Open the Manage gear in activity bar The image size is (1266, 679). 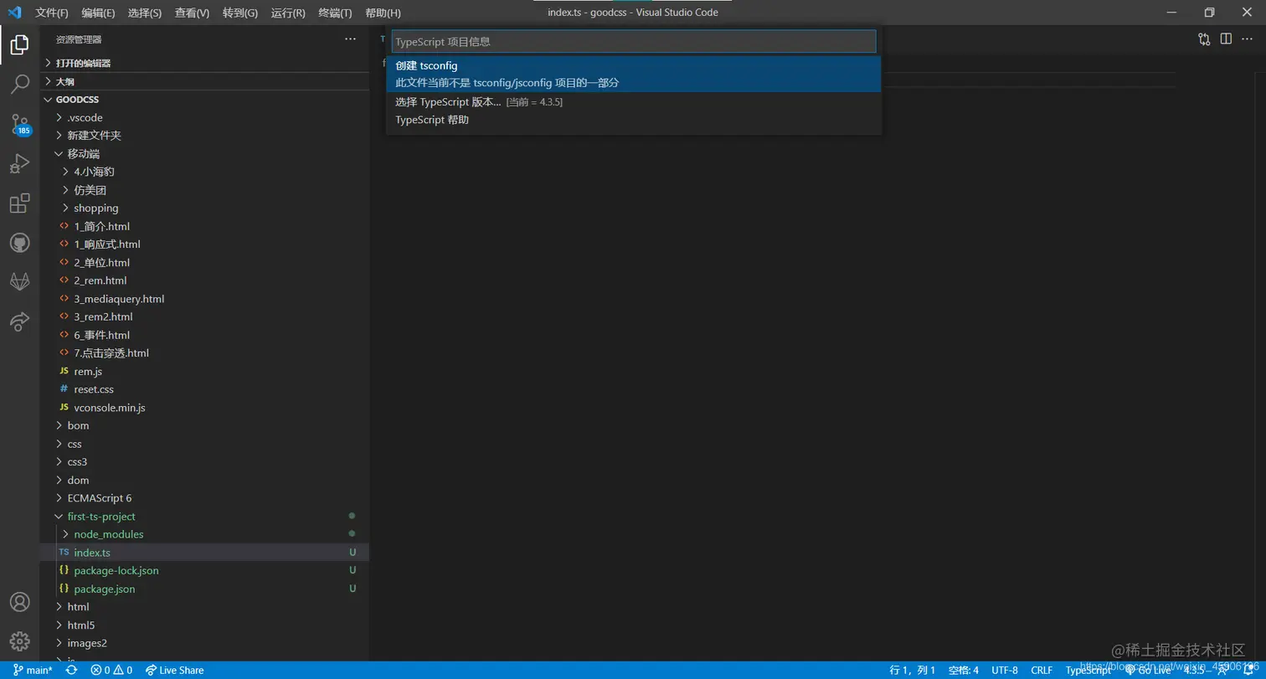[x=19, y=641]
